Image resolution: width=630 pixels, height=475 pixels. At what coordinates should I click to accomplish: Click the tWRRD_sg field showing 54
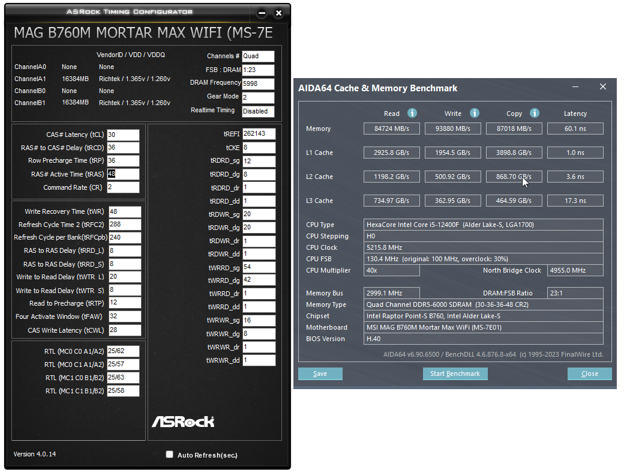259,267
